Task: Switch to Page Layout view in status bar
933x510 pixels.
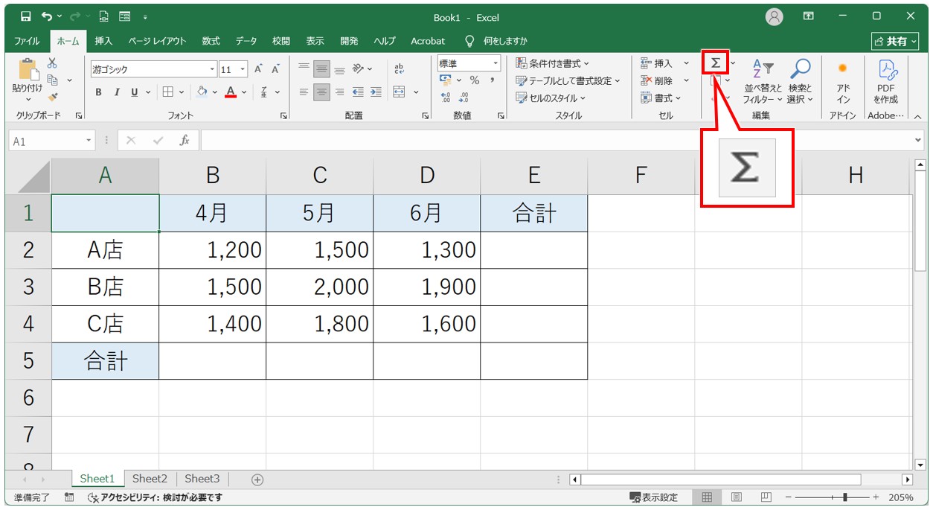Action: pyautogui.click(x=737, y=497)
